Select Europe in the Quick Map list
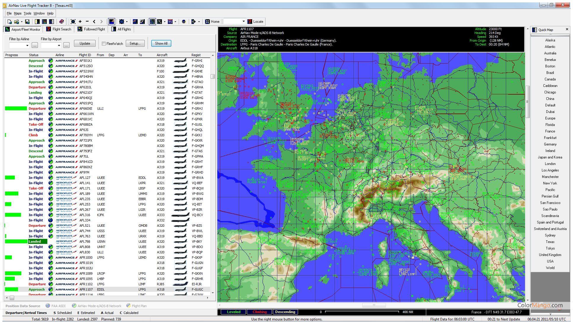The width and height of the screenshot is (573, 324). [x=550, y=118]
